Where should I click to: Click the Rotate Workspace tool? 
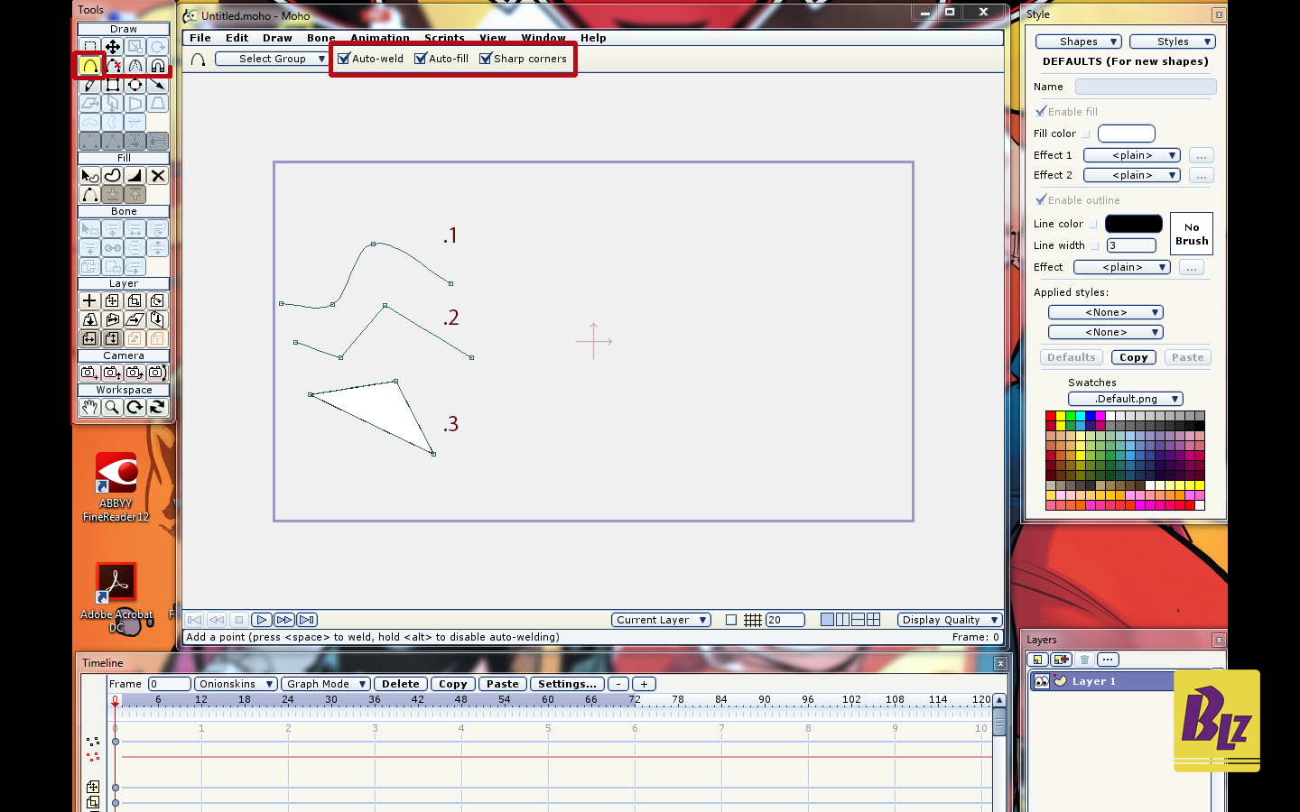coord(135,407)
